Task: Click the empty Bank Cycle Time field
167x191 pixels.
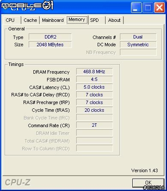Action: [94, 117]
